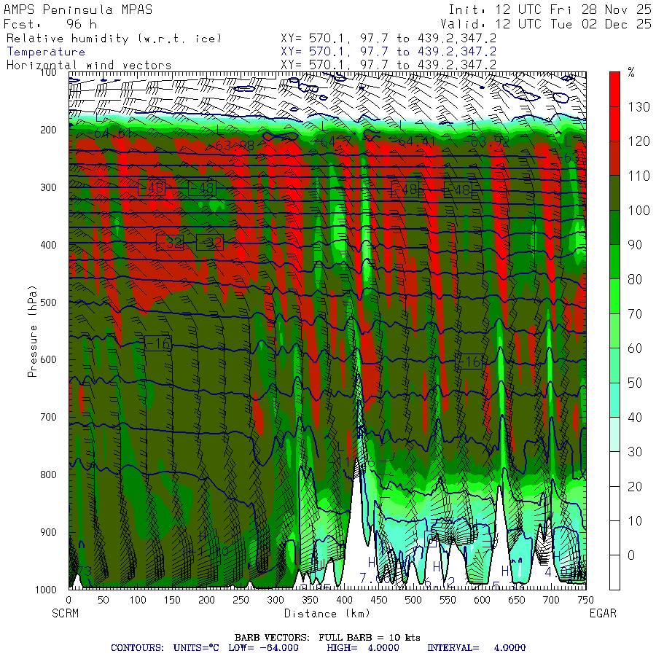656x656 pixels.
Task: Click the "Pressure (hPa)" vertical axis title
Action: pos(32,332)
